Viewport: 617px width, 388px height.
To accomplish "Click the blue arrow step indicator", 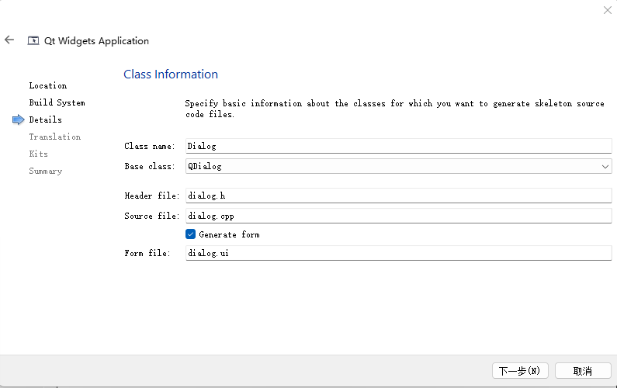I will click(19, 120).
